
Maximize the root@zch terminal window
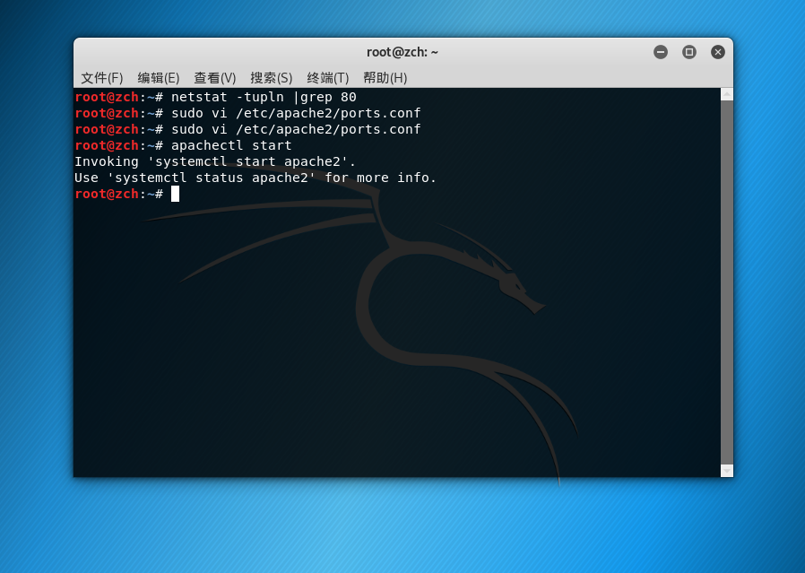(x=689, y=52)
